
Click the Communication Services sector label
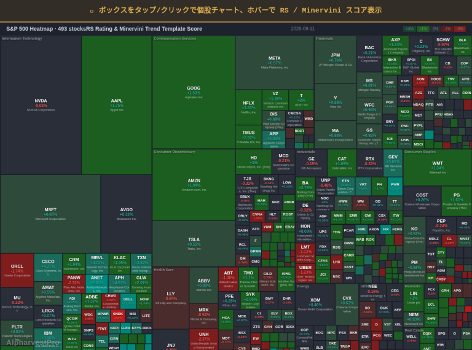click(175, 39)
